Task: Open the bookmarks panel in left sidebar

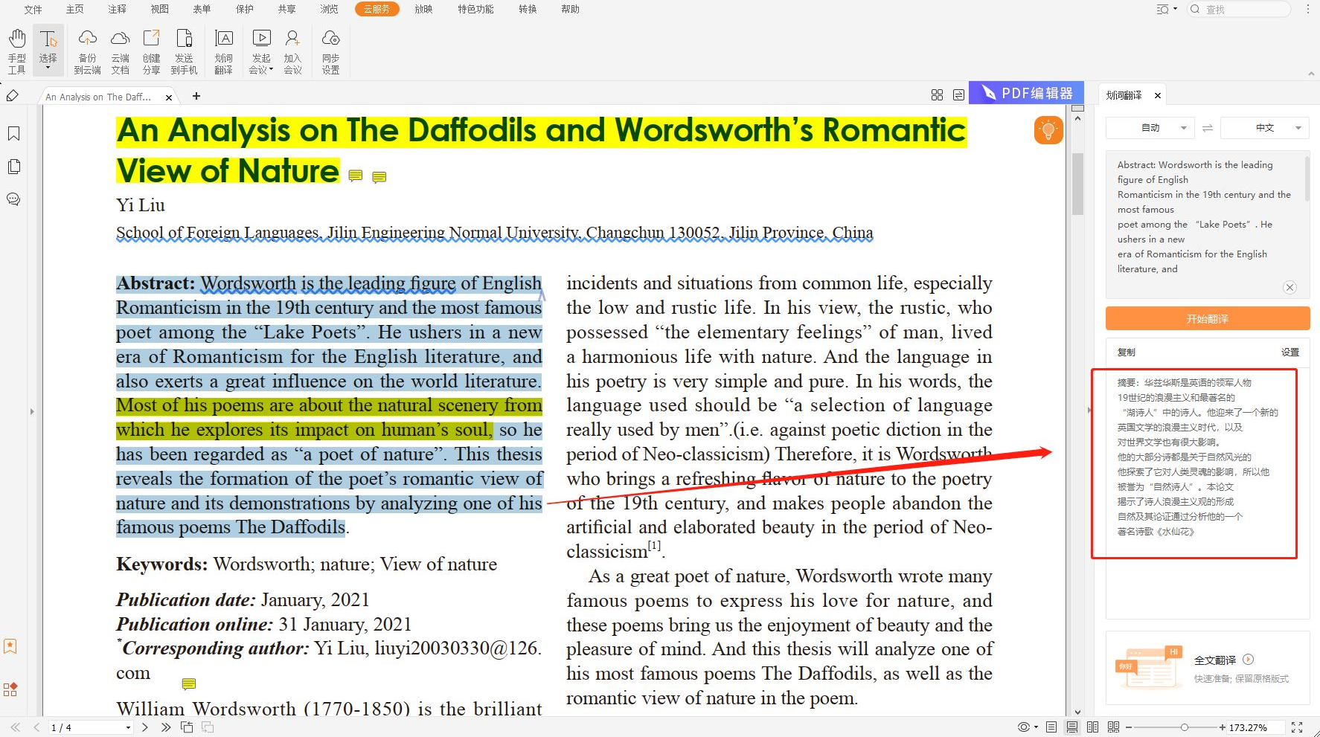Action: [13, 134]
